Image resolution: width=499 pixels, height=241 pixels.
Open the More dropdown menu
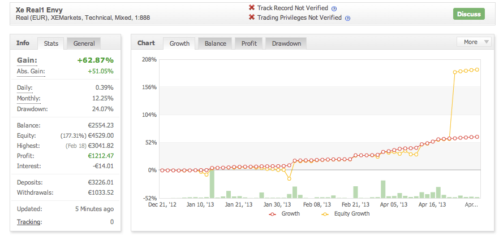click(x=474, y=42)
